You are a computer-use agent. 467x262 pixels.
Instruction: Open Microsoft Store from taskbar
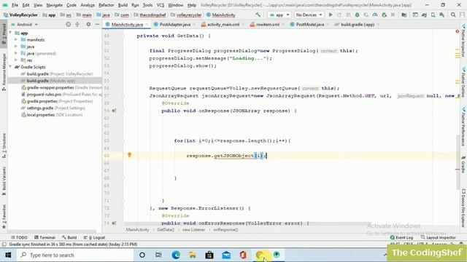coord(209,255)
